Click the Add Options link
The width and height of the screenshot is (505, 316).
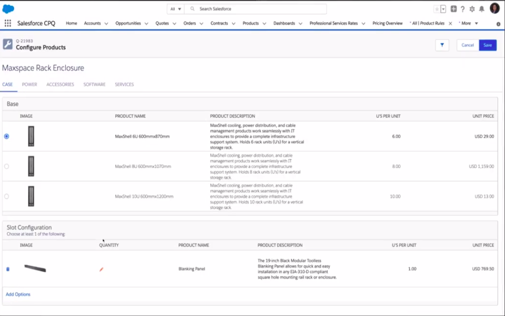point(18,294)
